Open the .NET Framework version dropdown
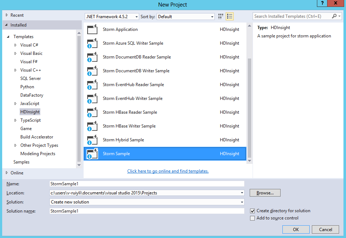This screenshot has height=238, width=346. coord(112,17)
